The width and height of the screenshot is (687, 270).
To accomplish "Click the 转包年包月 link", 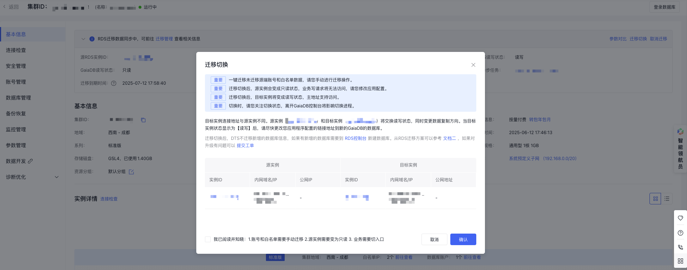I will coord(540,120).
